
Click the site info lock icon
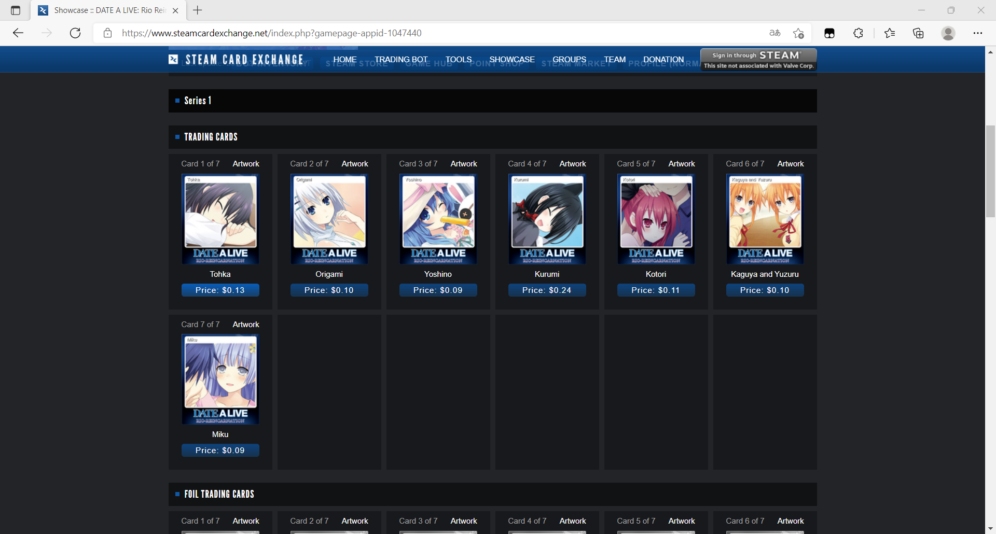click(x=107, y=33)
